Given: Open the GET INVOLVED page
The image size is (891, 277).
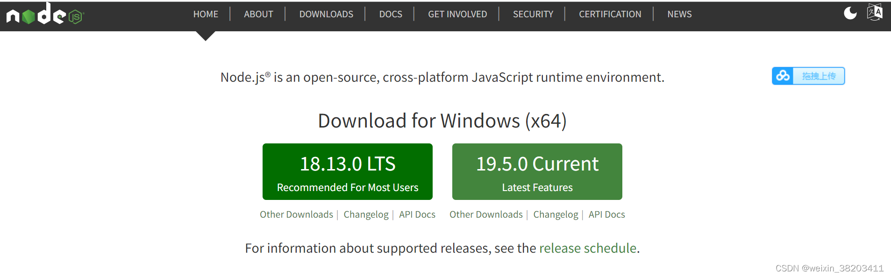Looking at the screenshot, I should [x=457, y=14].
